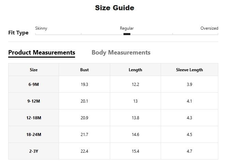Image resolution: width=233 pixels, height=166 pixels.
Task: Click the Regular fit type label
Action: click(x=127, y=28)
